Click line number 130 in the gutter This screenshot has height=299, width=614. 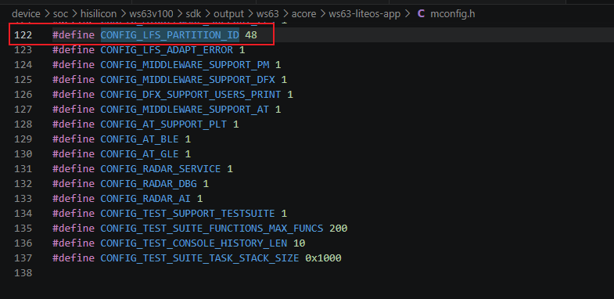tap(23, 154)
